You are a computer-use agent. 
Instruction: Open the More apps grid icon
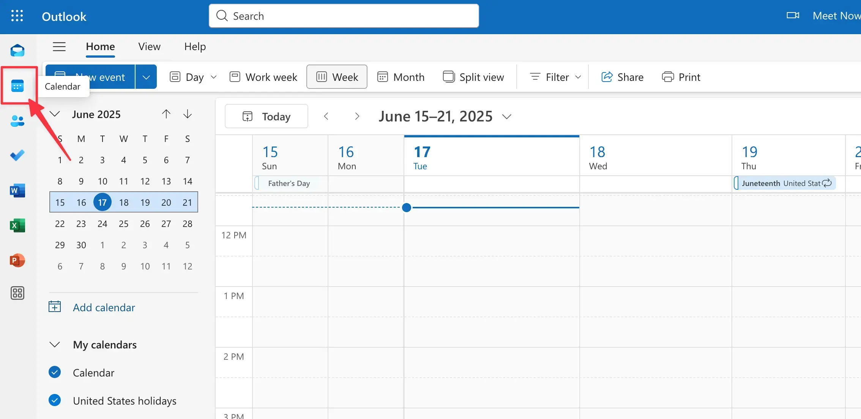point(17,293)
